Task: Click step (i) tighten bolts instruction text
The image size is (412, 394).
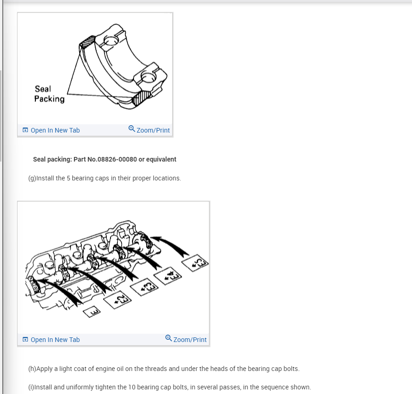Action: coord(169,387)
